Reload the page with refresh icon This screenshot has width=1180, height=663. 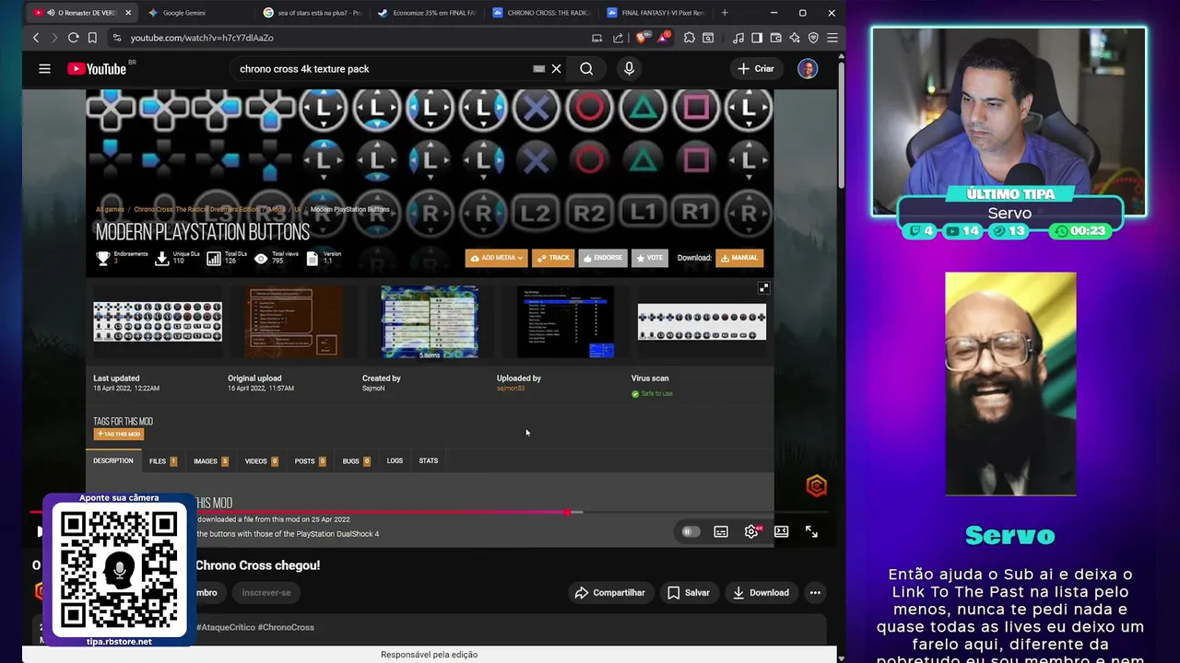(x=73, y=38)
